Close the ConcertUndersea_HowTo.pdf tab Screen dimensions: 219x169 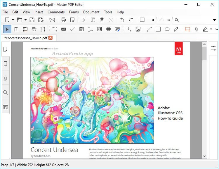(51, 38)
